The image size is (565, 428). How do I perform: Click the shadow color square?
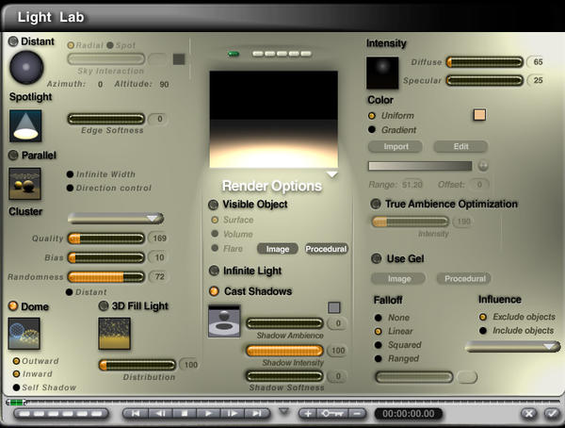pyautogui.click(x=334, y=307)
